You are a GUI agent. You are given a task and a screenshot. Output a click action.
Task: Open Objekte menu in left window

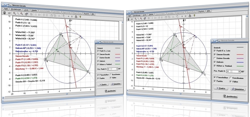34,10
